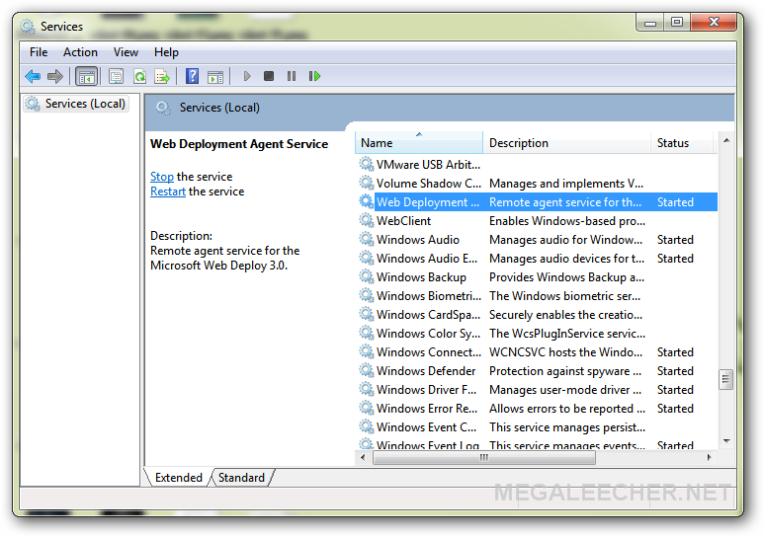The height and width of the screenshot is (537, 764).
Task: Click the gear icon beside Windows Defender
Action: click(367, 370)
